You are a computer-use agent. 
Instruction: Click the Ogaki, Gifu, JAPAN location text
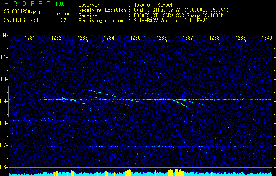(181, 10)
